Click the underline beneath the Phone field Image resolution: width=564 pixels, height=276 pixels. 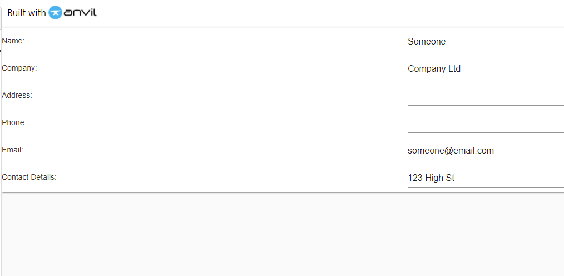[x=486, y=133]
